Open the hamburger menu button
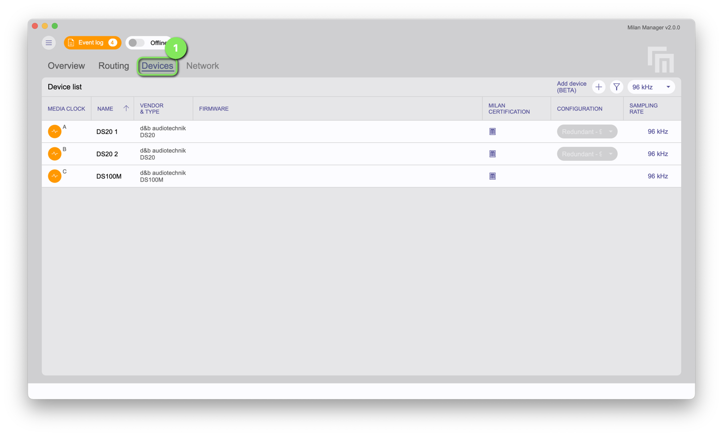723x436 pixels. point(49,43)
